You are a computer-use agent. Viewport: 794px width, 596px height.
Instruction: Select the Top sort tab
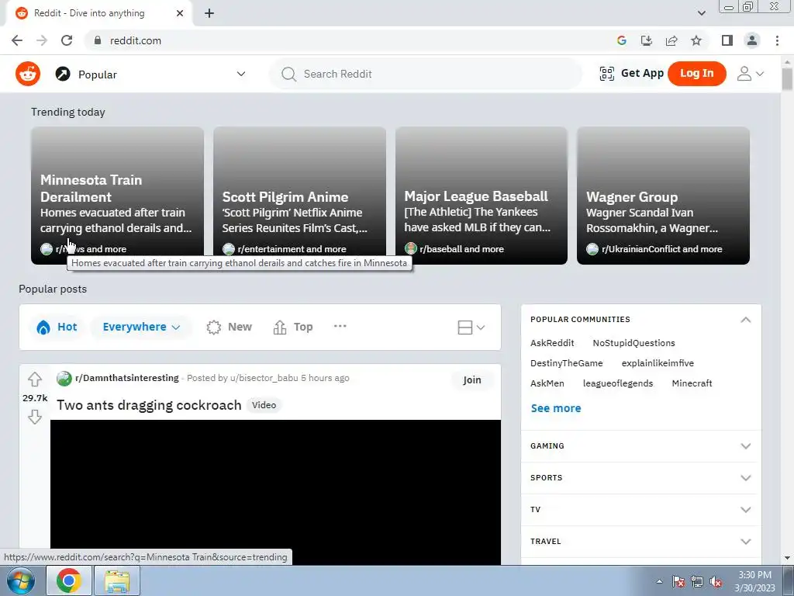coord(292,327)
